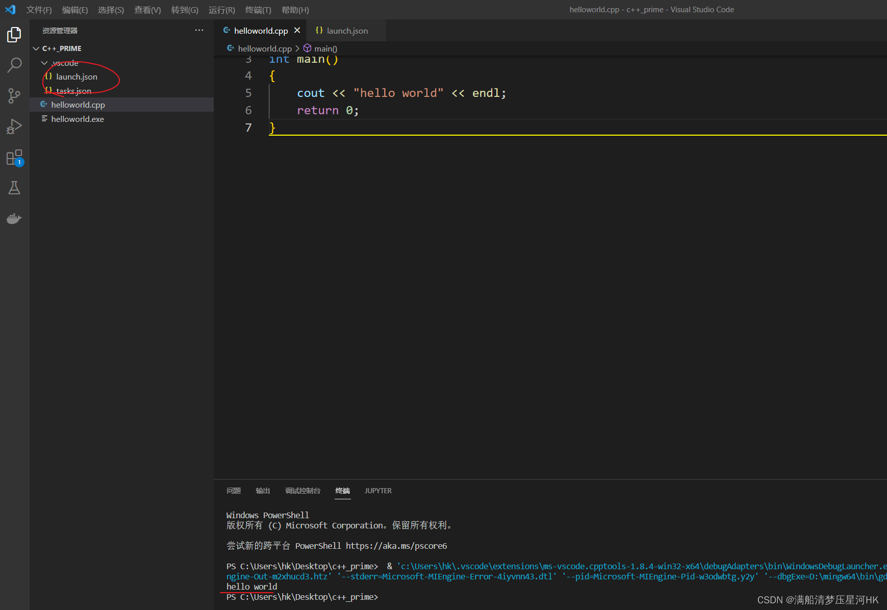Image resolution: width=887 pixels, height=610 pixels.
Task: Open the Search view icon
Action: tap(14, 65)
